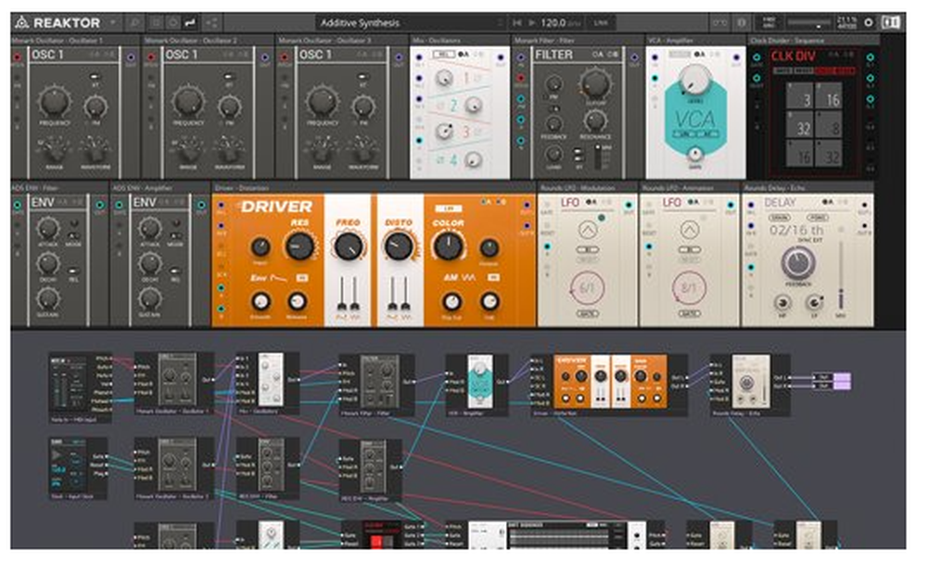This screenshot has height=570, width=927.
Task: Enable PONG mode on the Rounds Delay
Action: 819,217
